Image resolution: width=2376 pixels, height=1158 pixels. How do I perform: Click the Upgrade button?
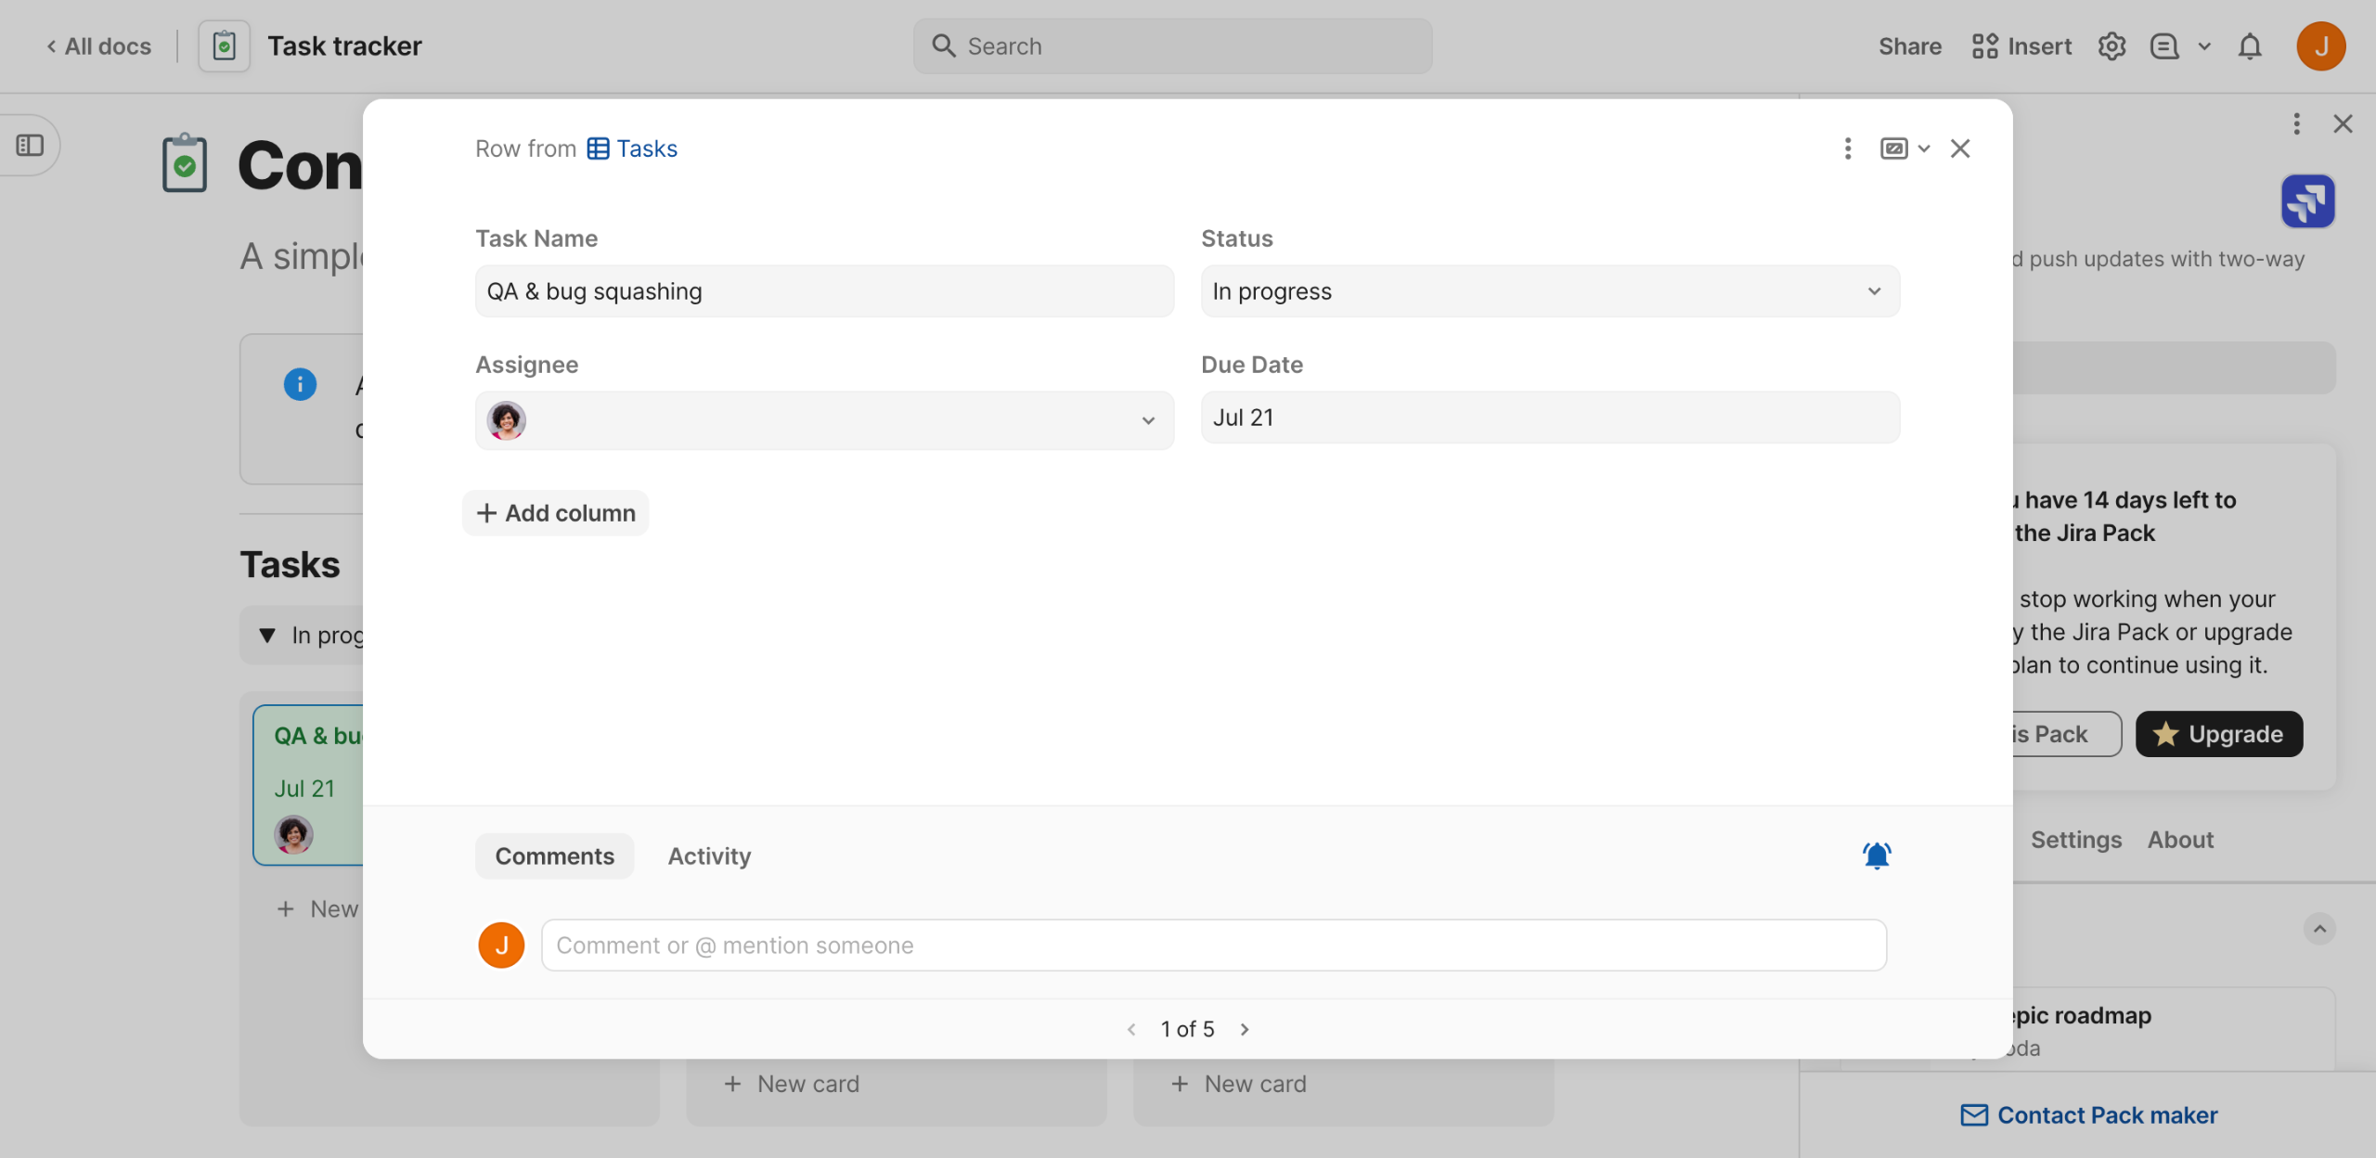2218,734
